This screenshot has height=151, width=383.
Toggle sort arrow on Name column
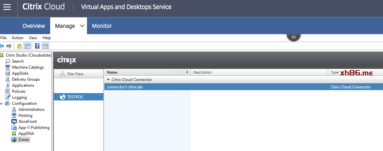(187, 72)
